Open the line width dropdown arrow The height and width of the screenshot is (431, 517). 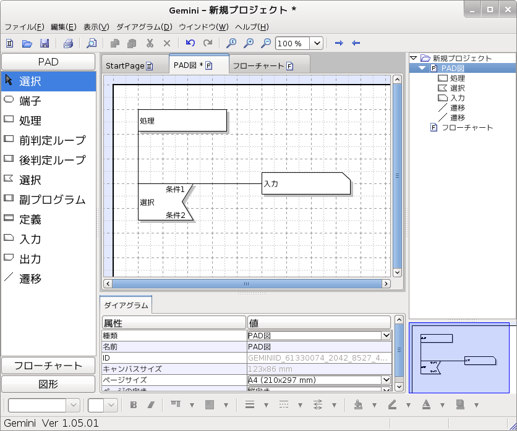coord(266,405)
